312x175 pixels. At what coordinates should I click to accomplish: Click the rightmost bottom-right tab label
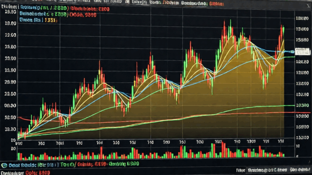(x=300, y=170)
